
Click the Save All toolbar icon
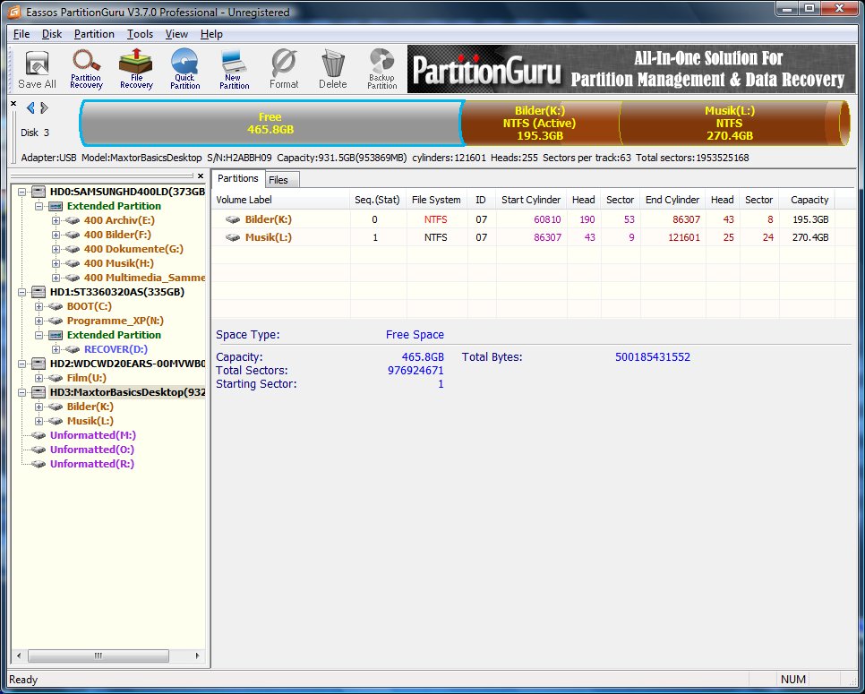37,69
